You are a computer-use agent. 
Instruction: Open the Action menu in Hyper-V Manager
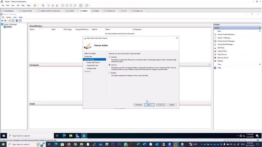pos(9,17)
